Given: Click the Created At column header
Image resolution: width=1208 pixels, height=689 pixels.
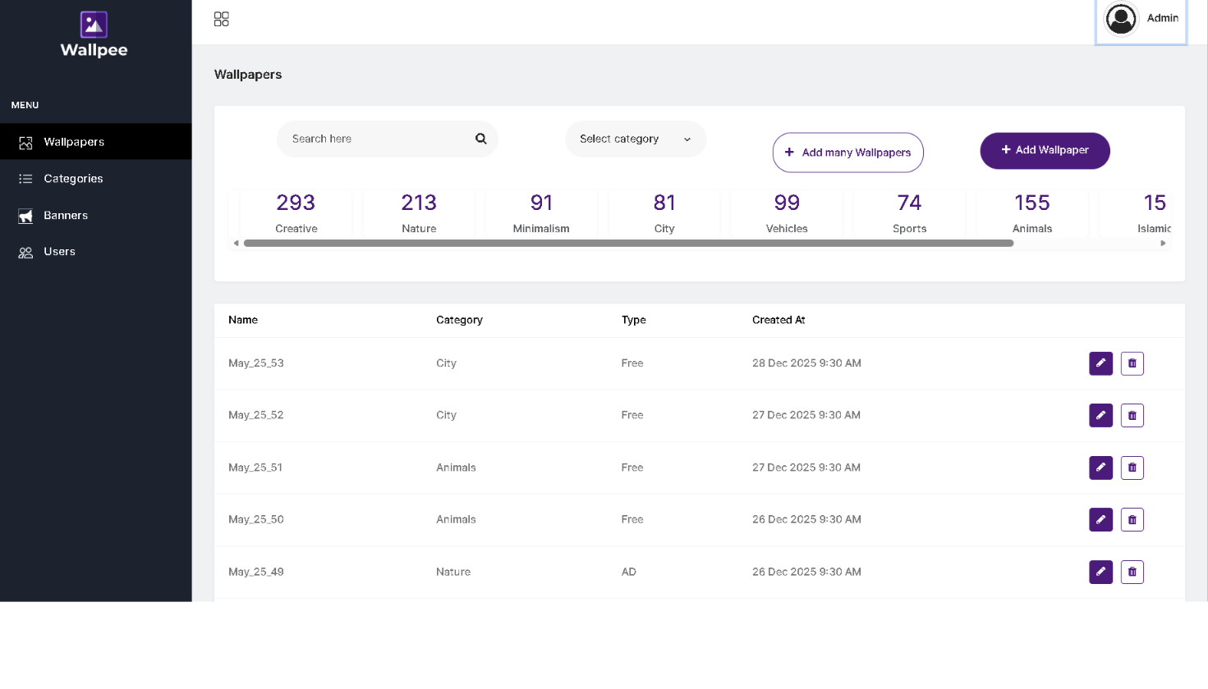Looking at the screenshot, I should (x=779, y=320).
